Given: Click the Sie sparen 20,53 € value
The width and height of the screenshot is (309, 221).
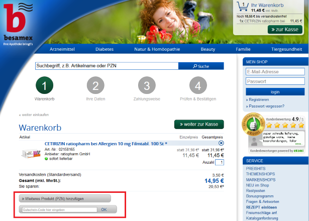Looking at the screenshot, I should coord(216,186).
